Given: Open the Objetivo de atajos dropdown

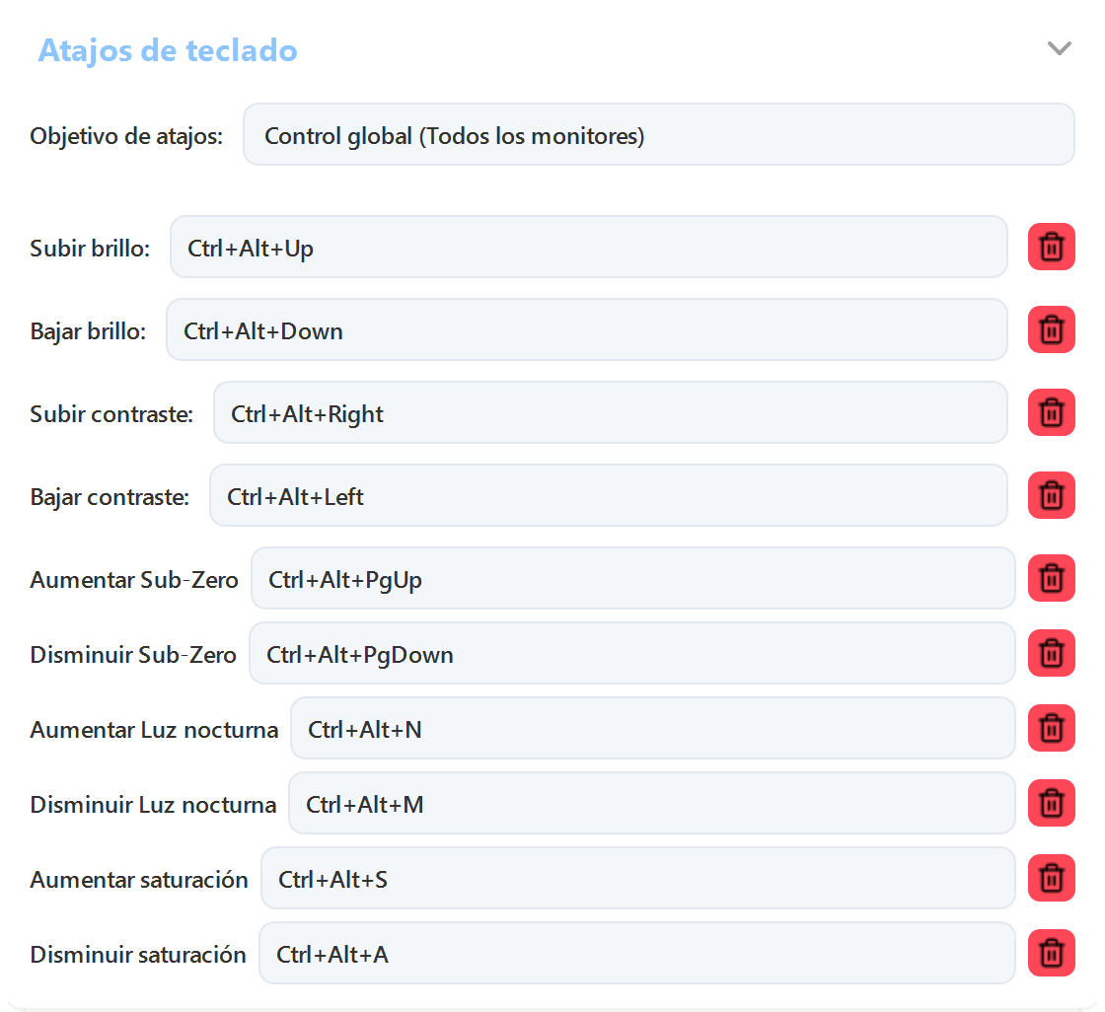Looking at the screenshot, I should [658, 134].
